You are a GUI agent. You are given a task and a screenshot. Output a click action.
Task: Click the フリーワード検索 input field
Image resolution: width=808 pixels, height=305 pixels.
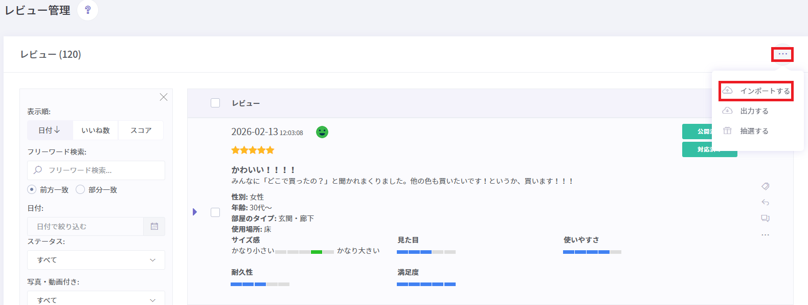click(x=102, y=170)
